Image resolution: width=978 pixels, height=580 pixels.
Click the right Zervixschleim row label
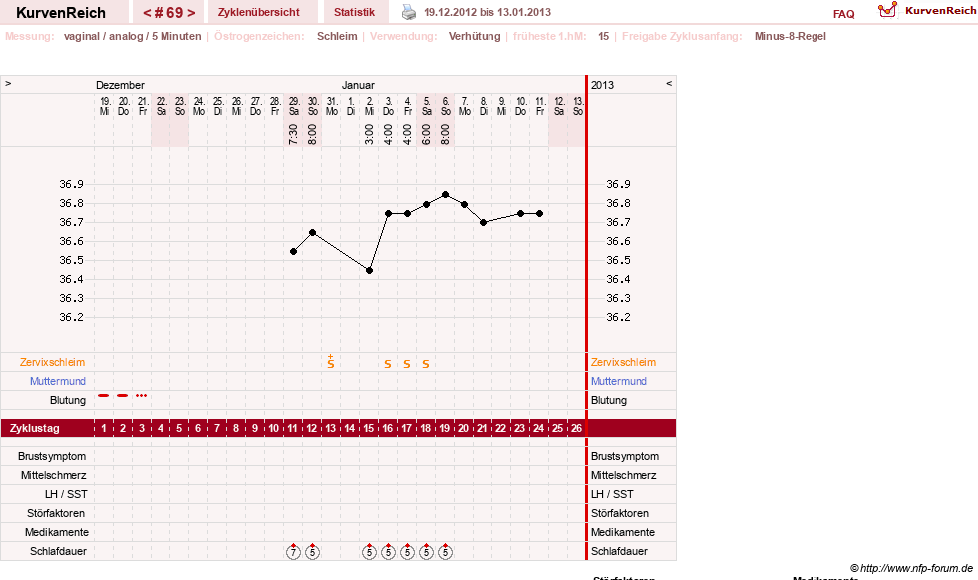(623, 363)
